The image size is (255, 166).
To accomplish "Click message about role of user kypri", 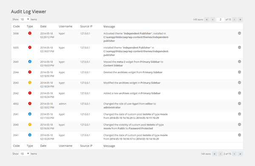I will [130, 106].
